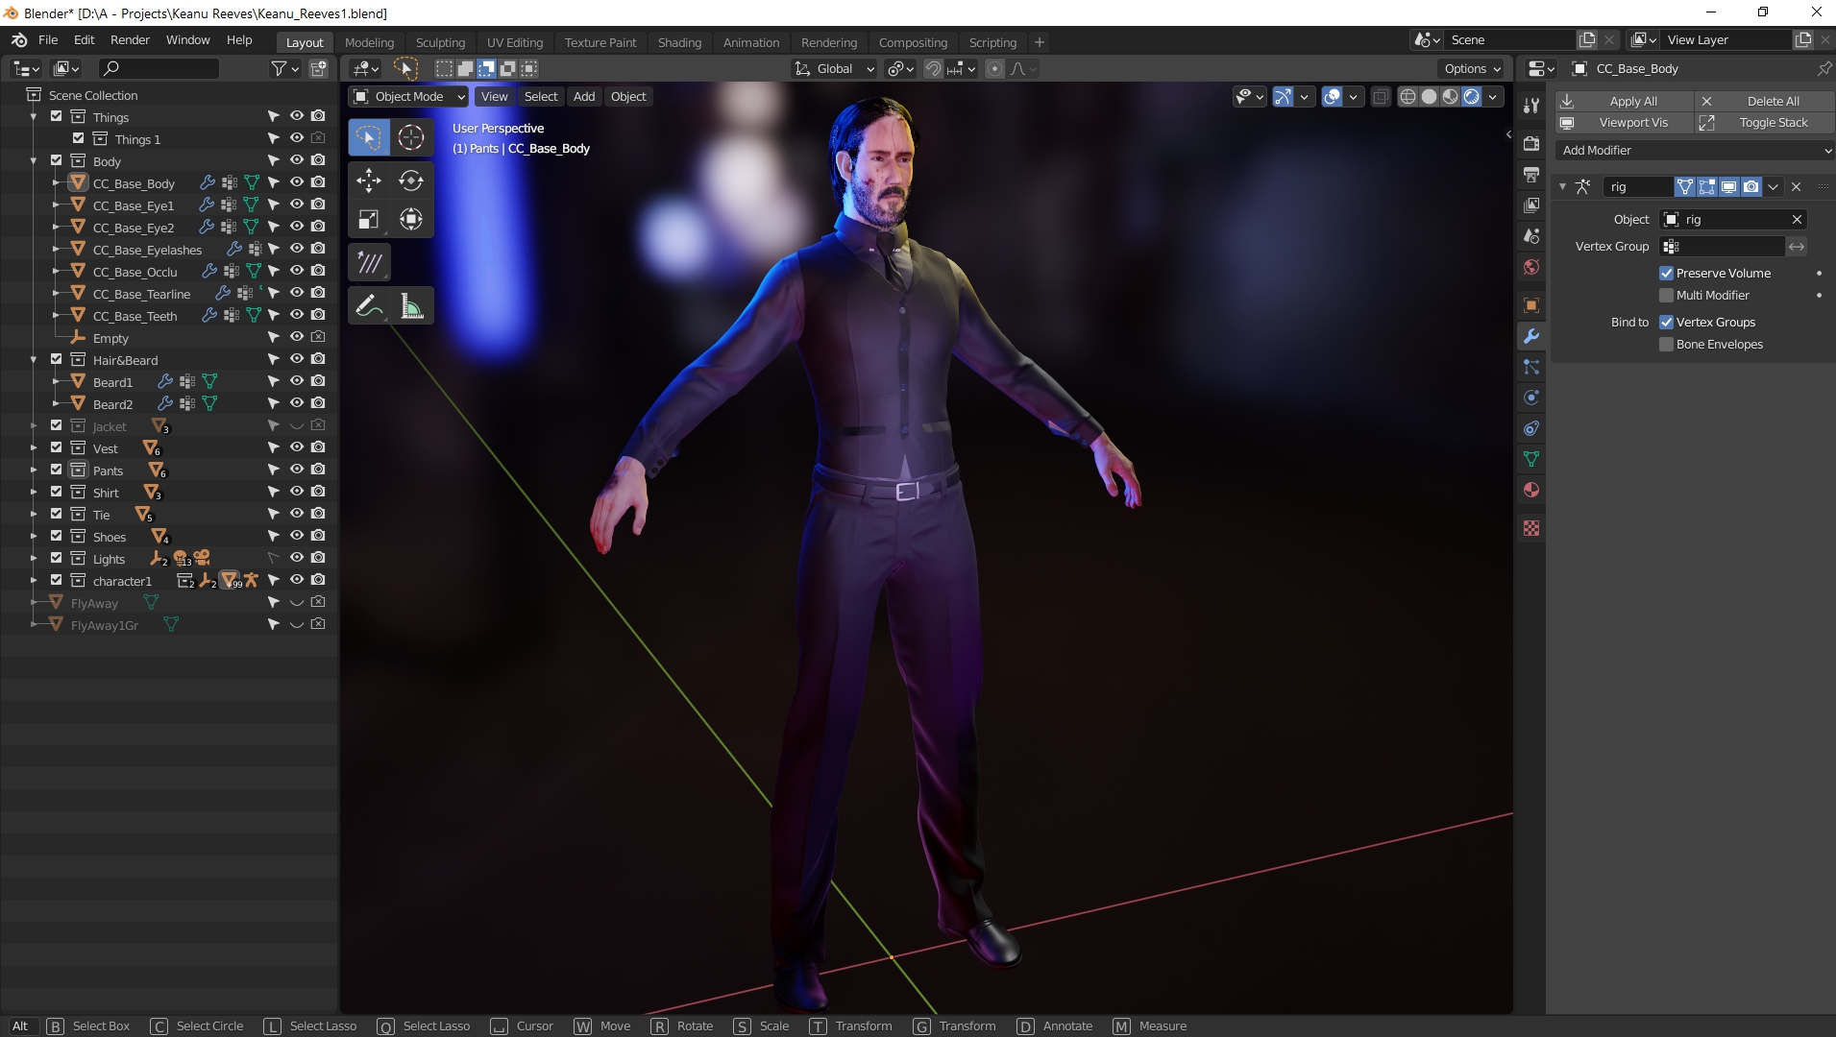Open the Particle properties tab
The width and height of the screenshot is (1836, 1037).
1531,367
